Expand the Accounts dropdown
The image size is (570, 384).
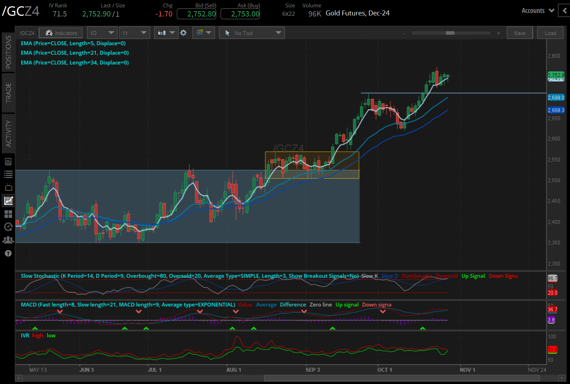[x=538, y=11]
